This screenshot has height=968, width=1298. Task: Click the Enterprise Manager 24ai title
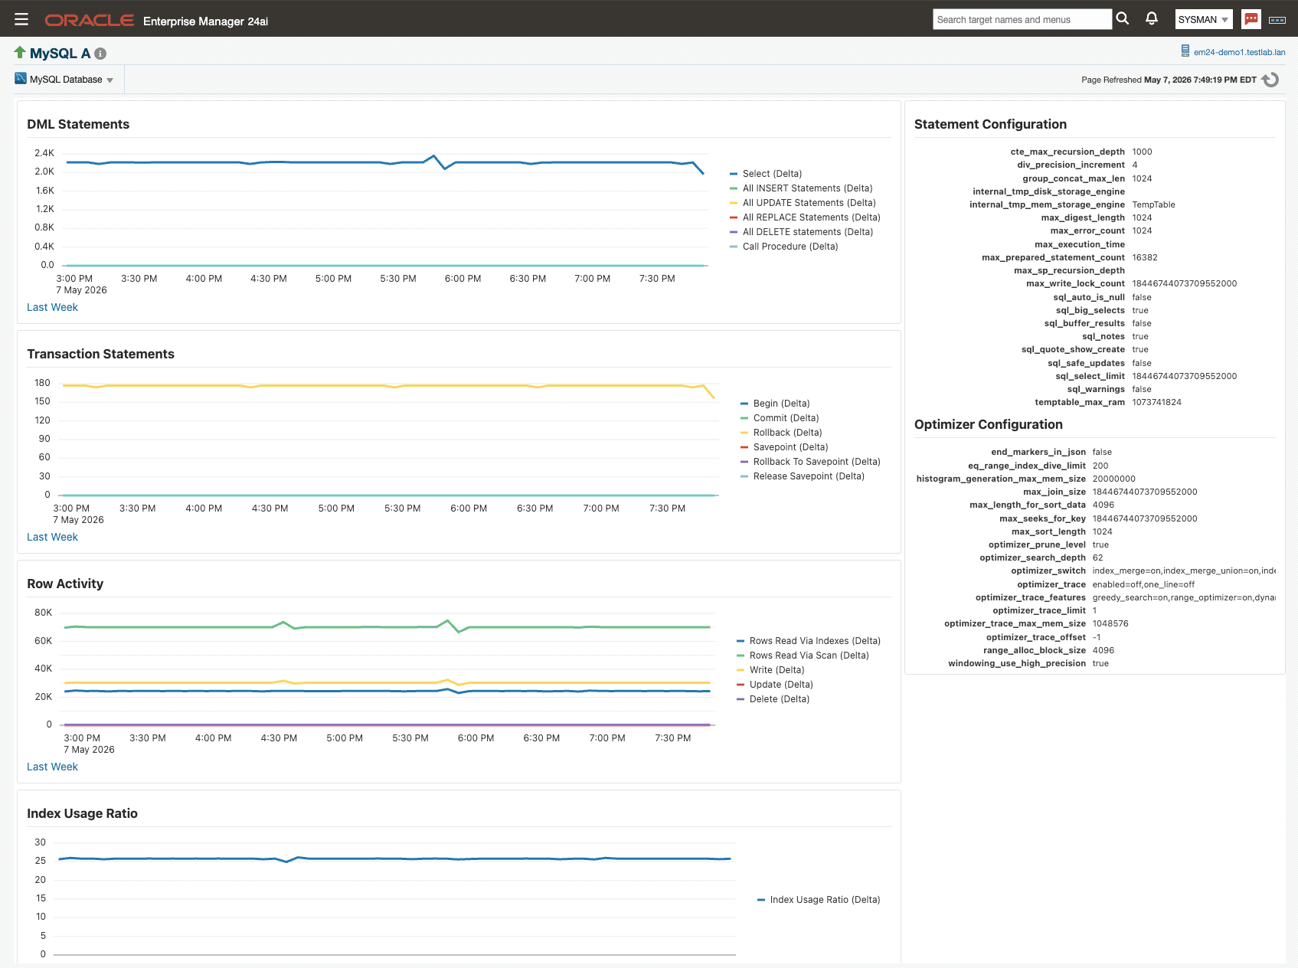point(205,21)
